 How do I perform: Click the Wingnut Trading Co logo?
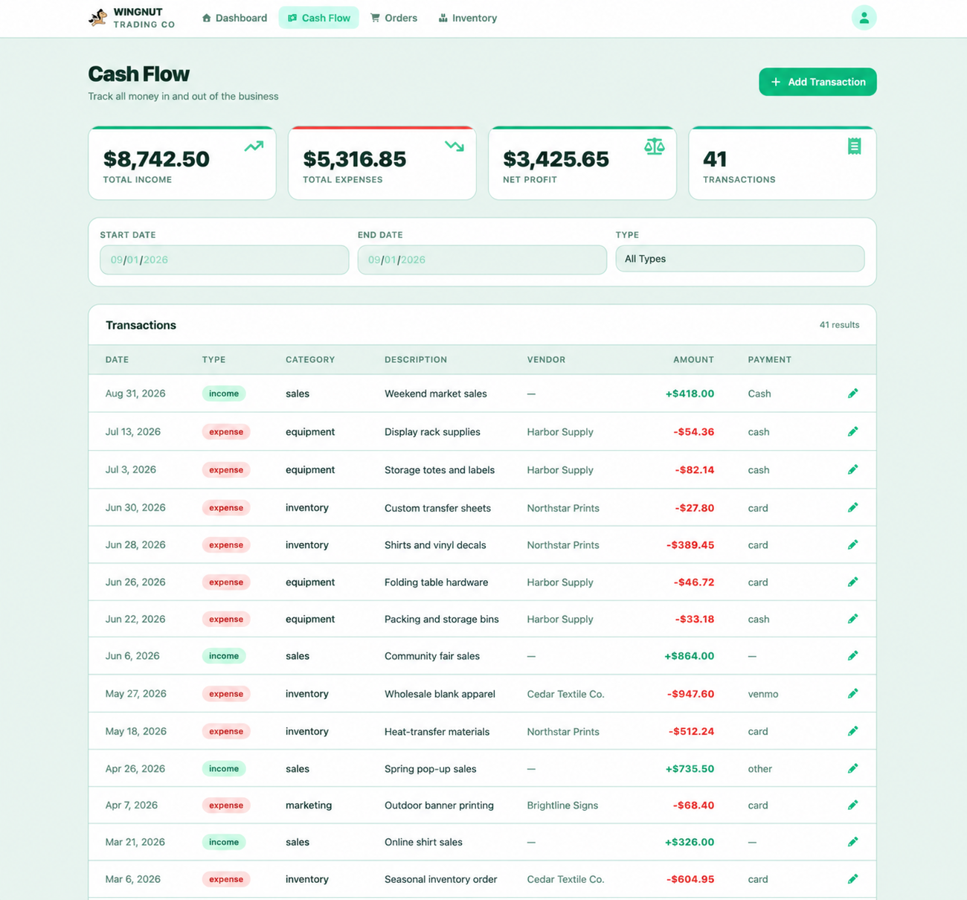point(132,18)
